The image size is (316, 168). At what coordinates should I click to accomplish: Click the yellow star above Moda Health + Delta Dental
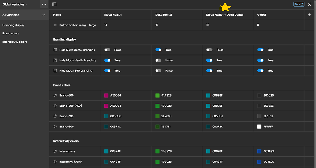pos(226,7)
